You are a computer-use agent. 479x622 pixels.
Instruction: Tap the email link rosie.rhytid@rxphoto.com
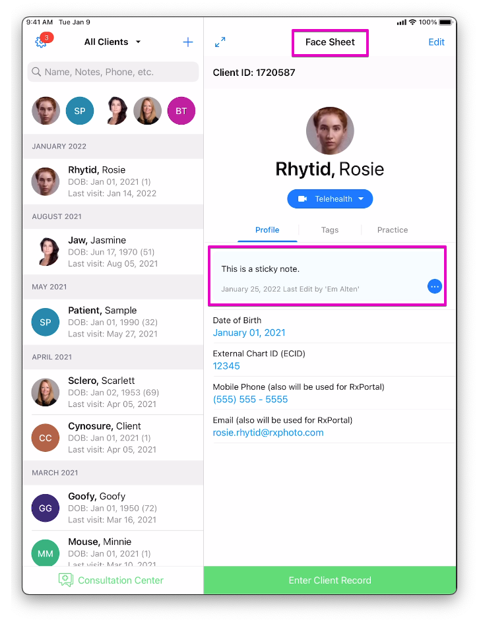click(268, 433)
